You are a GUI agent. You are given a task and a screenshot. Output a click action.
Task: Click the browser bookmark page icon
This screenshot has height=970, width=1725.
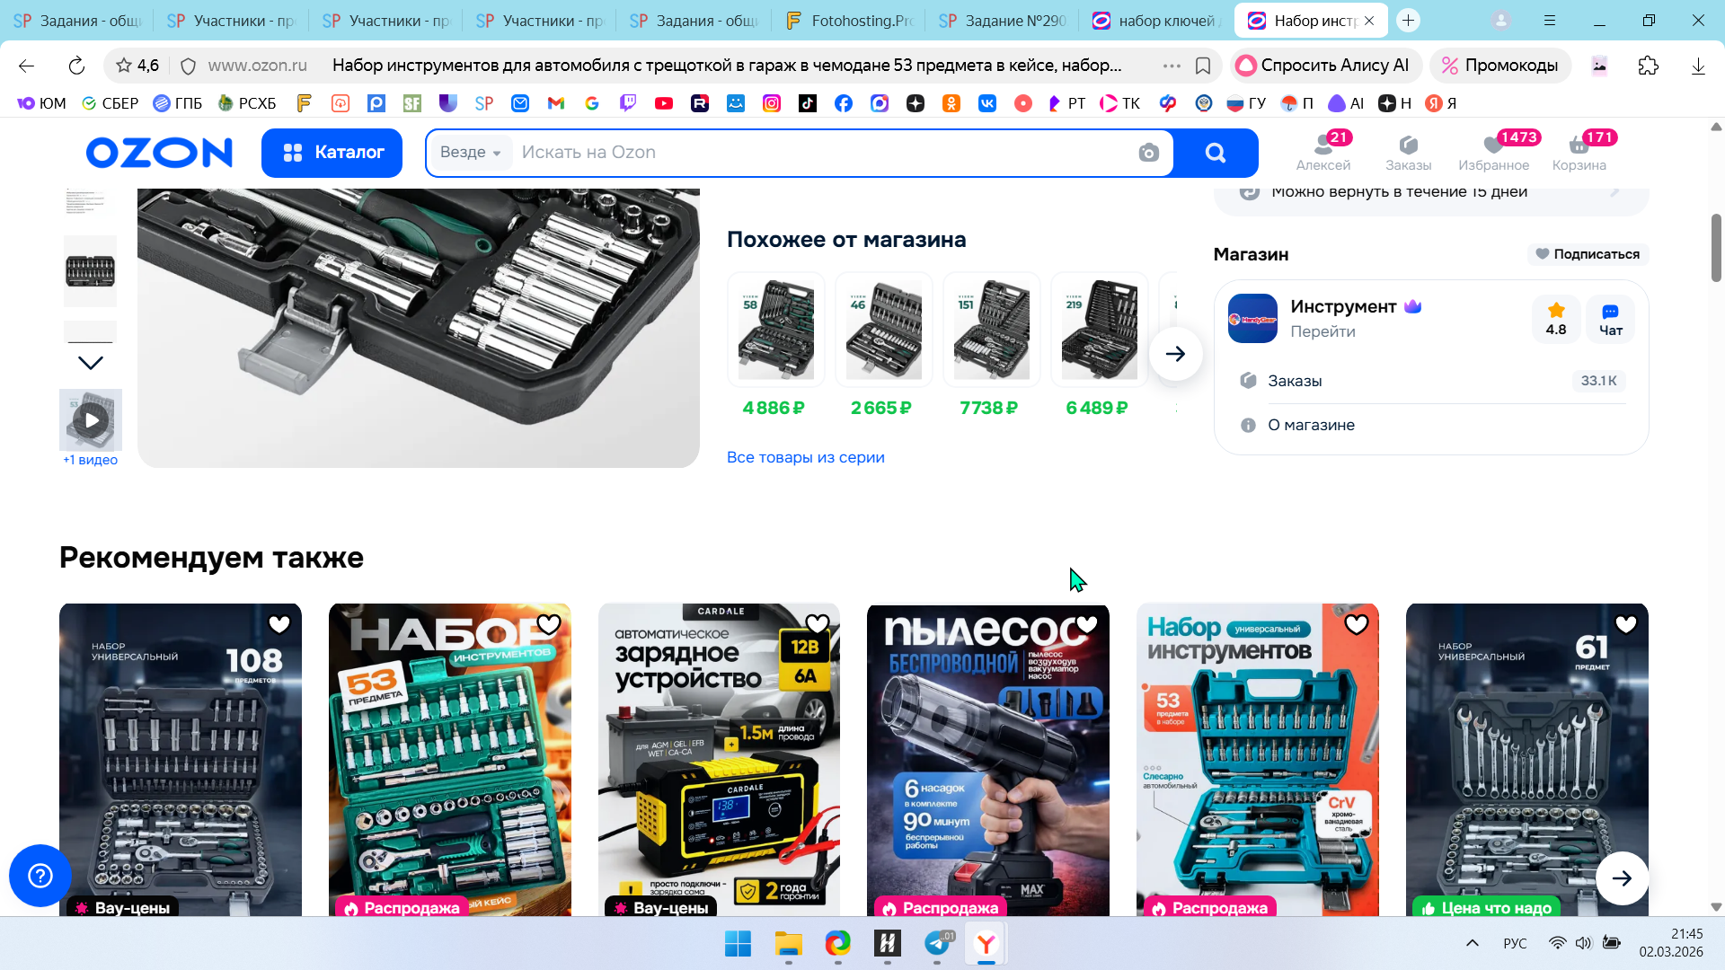(x=1203, y=66)
